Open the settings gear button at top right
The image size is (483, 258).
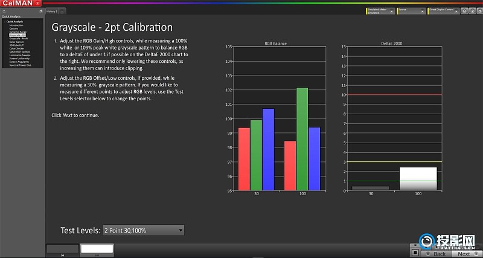point(464,11)
